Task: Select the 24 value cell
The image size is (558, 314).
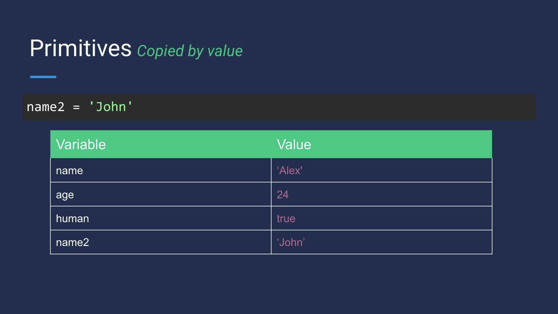Action: [381, 194]
